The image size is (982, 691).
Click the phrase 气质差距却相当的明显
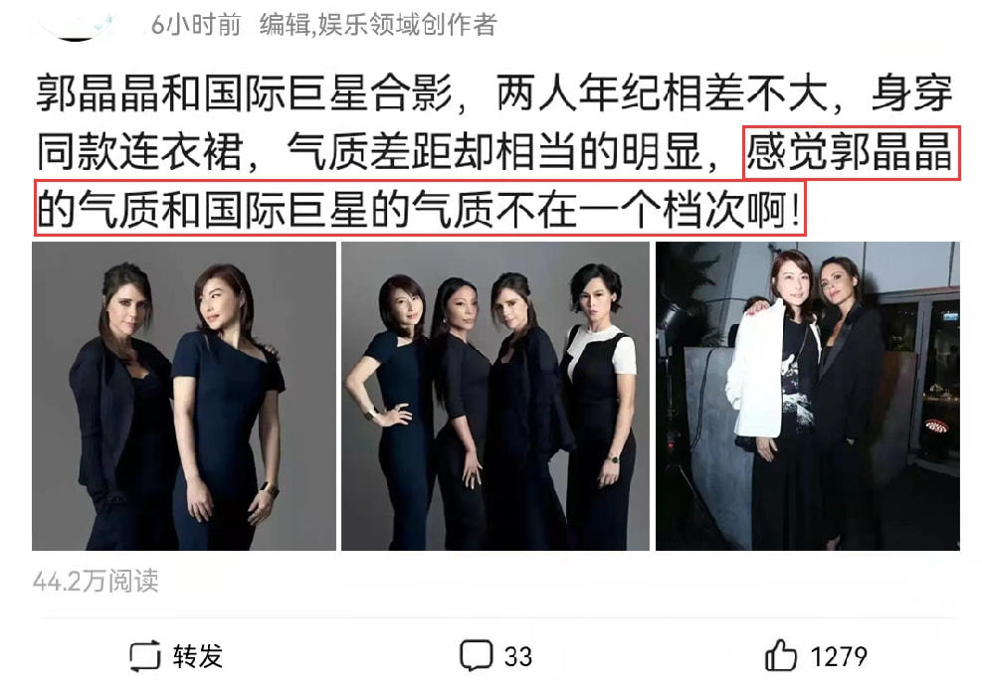(494, 152)
